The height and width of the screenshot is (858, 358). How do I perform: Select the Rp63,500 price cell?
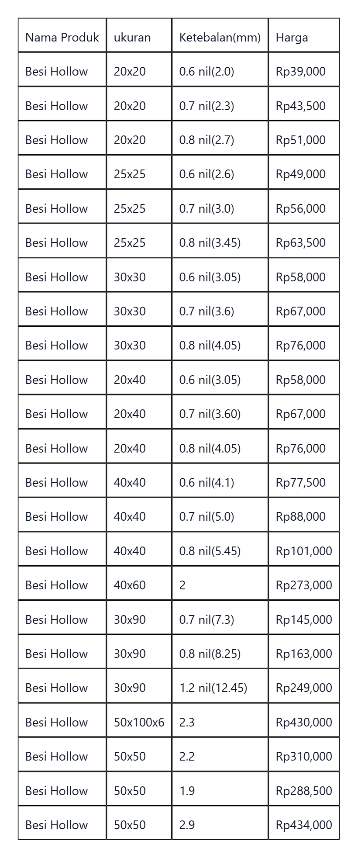pos(304,241)
